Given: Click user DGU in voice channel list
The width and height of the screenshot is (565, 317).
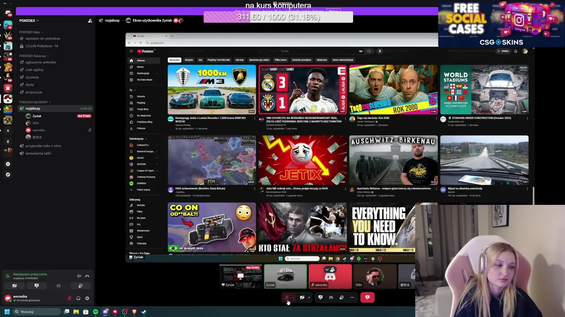Looking at the screenshot, I should click(x=35, y=123).
